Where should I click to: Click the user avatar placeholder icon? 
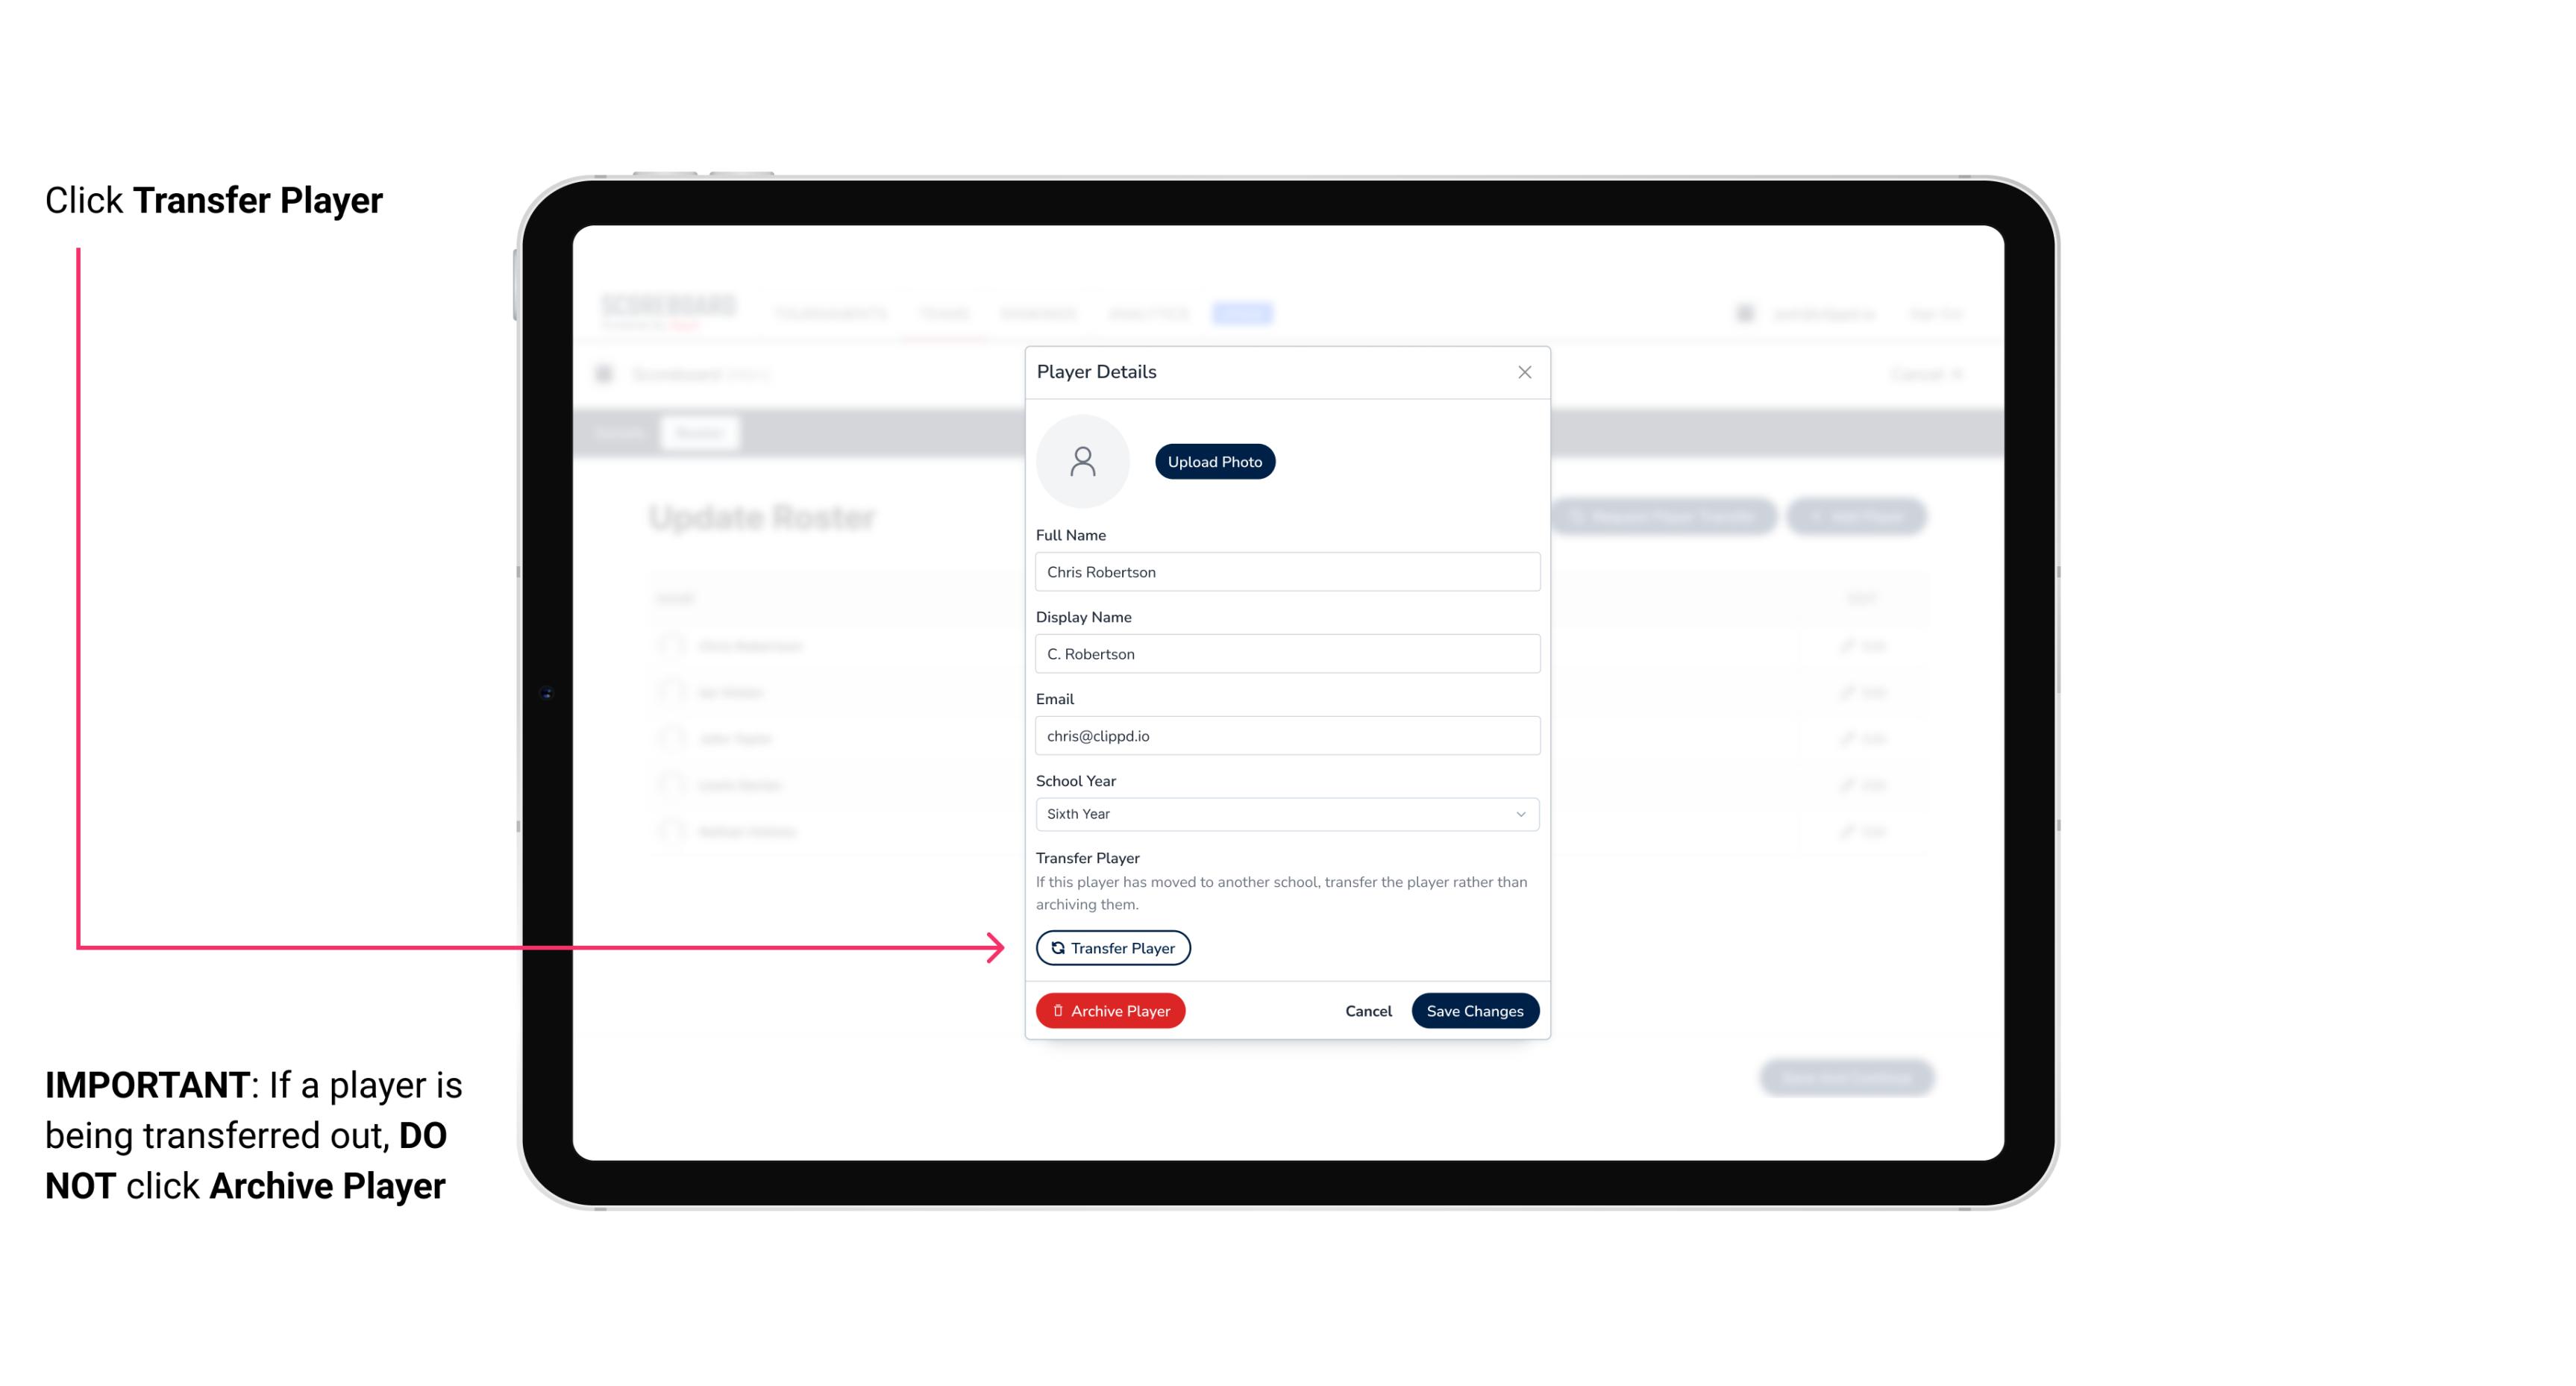pyautogui.click(x=1082, y=461)
